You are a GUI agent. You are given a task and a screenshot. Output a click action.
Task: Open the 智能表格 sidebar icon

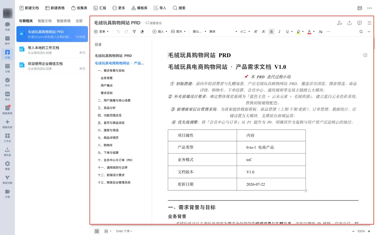pyautogui.click(x=7, y=110)
